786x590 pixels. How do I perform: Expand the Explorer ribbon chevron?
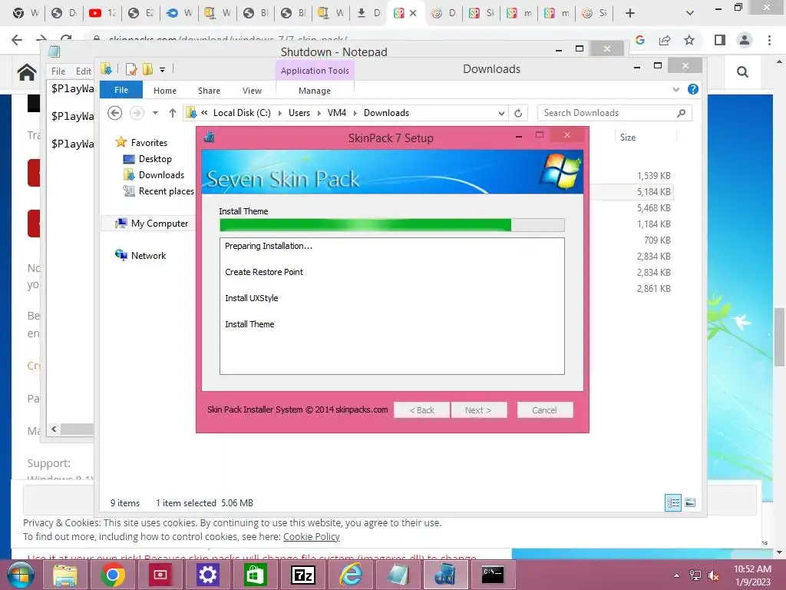click(676, 89)
